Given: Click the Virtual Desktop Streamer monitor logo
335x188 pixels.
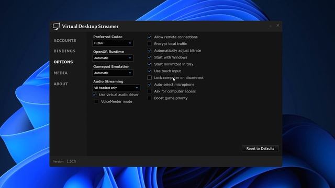Looking at the screenshot, I should [x=57, y=26].
